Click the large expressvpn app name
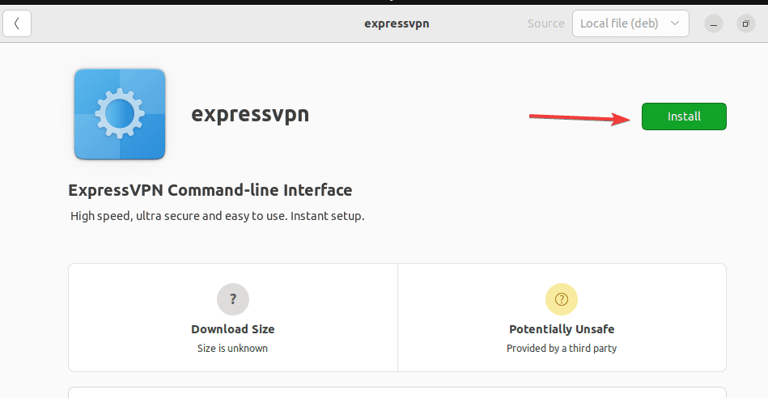 pyautogui.click(x=250, y=114)
